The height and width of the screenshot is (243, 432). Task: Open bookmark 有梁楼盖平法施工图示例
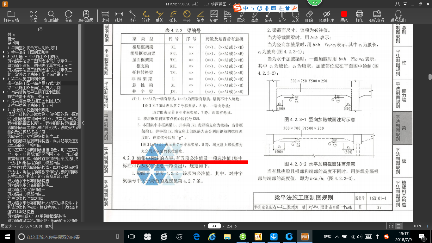pyautogui.click(x=28, y=97)
